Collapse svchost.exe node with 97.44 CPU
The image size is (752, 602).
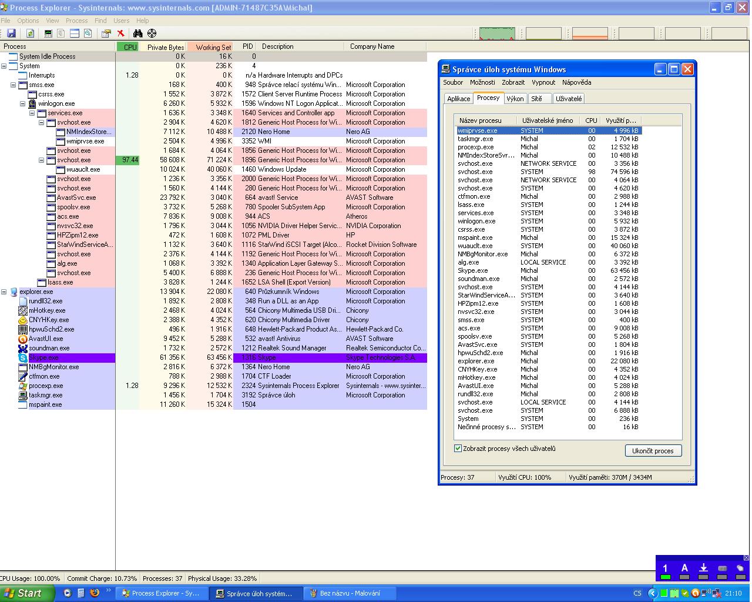pyautogui.click(x=42, y=160)
